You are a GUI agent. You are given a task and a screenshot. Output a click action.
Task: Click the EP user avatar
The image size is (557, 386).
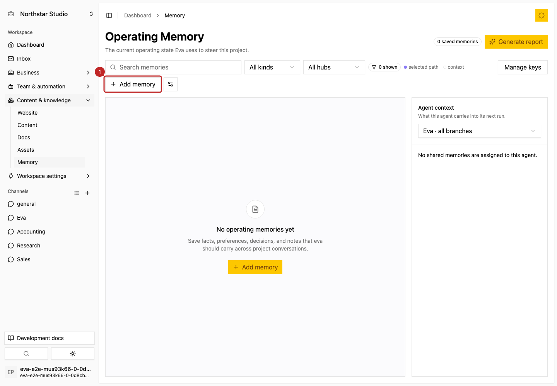(x=11, y=372)
